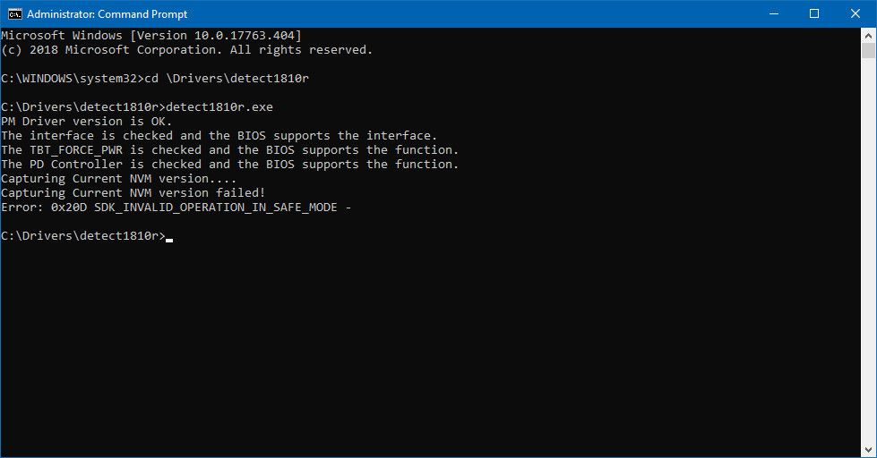877x458 pixels.
Task: Close the Administrator Command Prompt window
Action: click(x=856, y=13)
